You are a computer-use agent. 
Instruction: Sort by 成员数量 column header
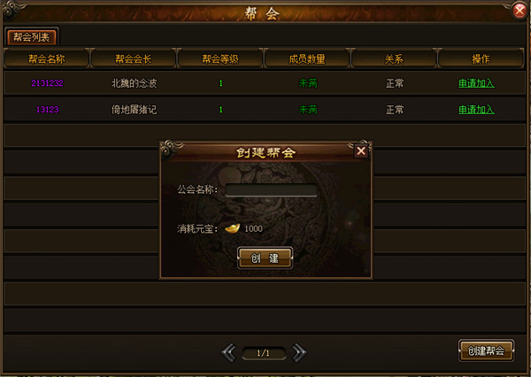point(307,59)
